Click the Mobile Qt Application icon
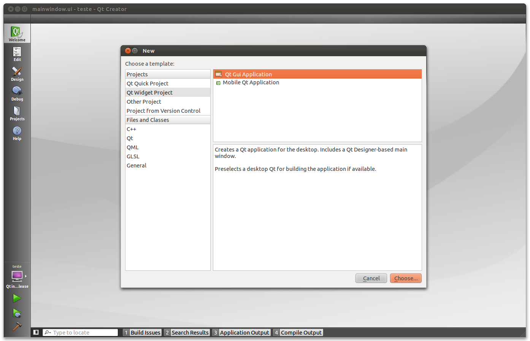Viewport: 530px width, 341px height. point(218,83)
